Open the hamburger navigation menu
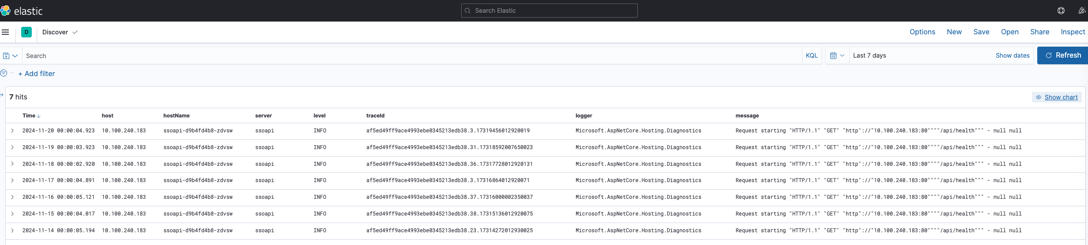This screenshot has height=245, width=1088. click(x=5, y=32)
